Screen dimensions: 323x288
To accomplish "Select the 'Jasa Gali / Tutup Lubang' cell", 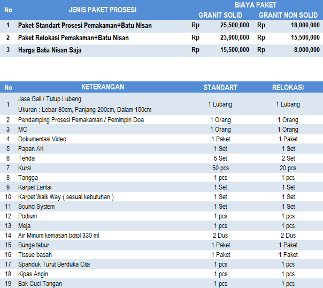I will (x=50, y=99).
